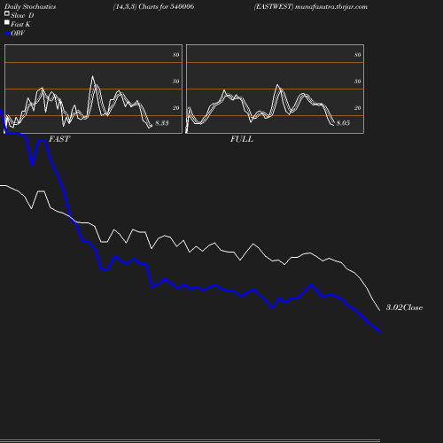
Task: Click the 50 level label in FAST chart
Action: tap(176, 82)
